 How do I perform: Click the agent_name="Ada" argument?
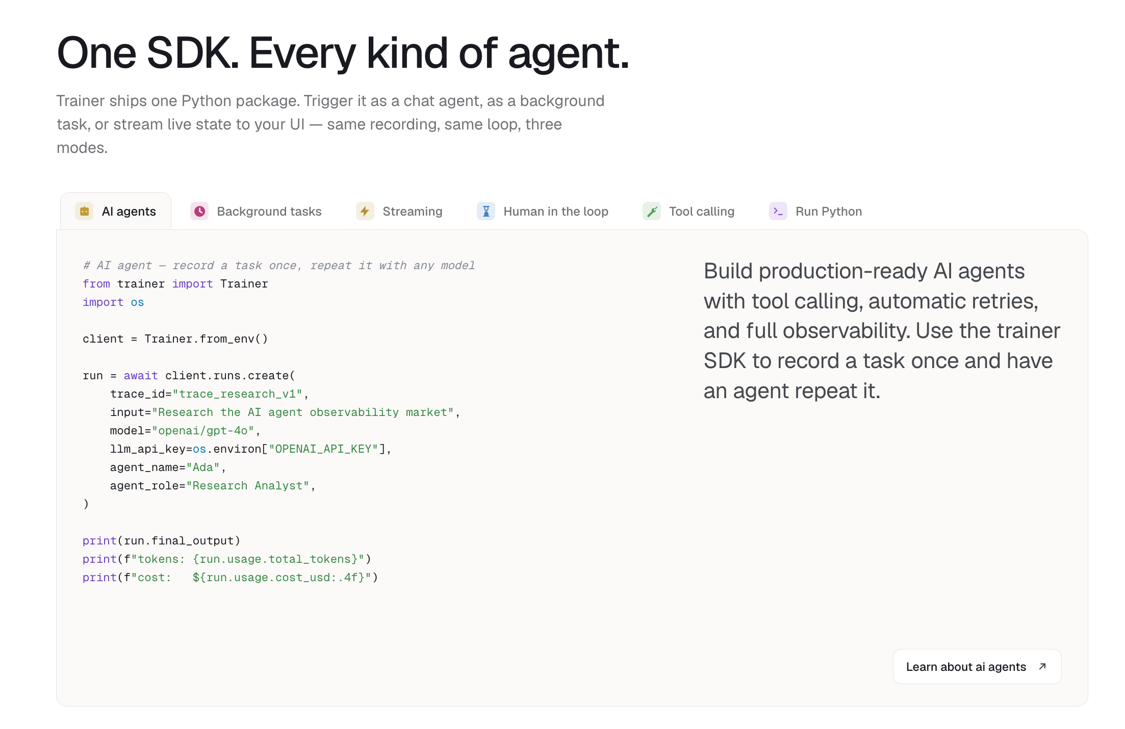coord(168,467)
